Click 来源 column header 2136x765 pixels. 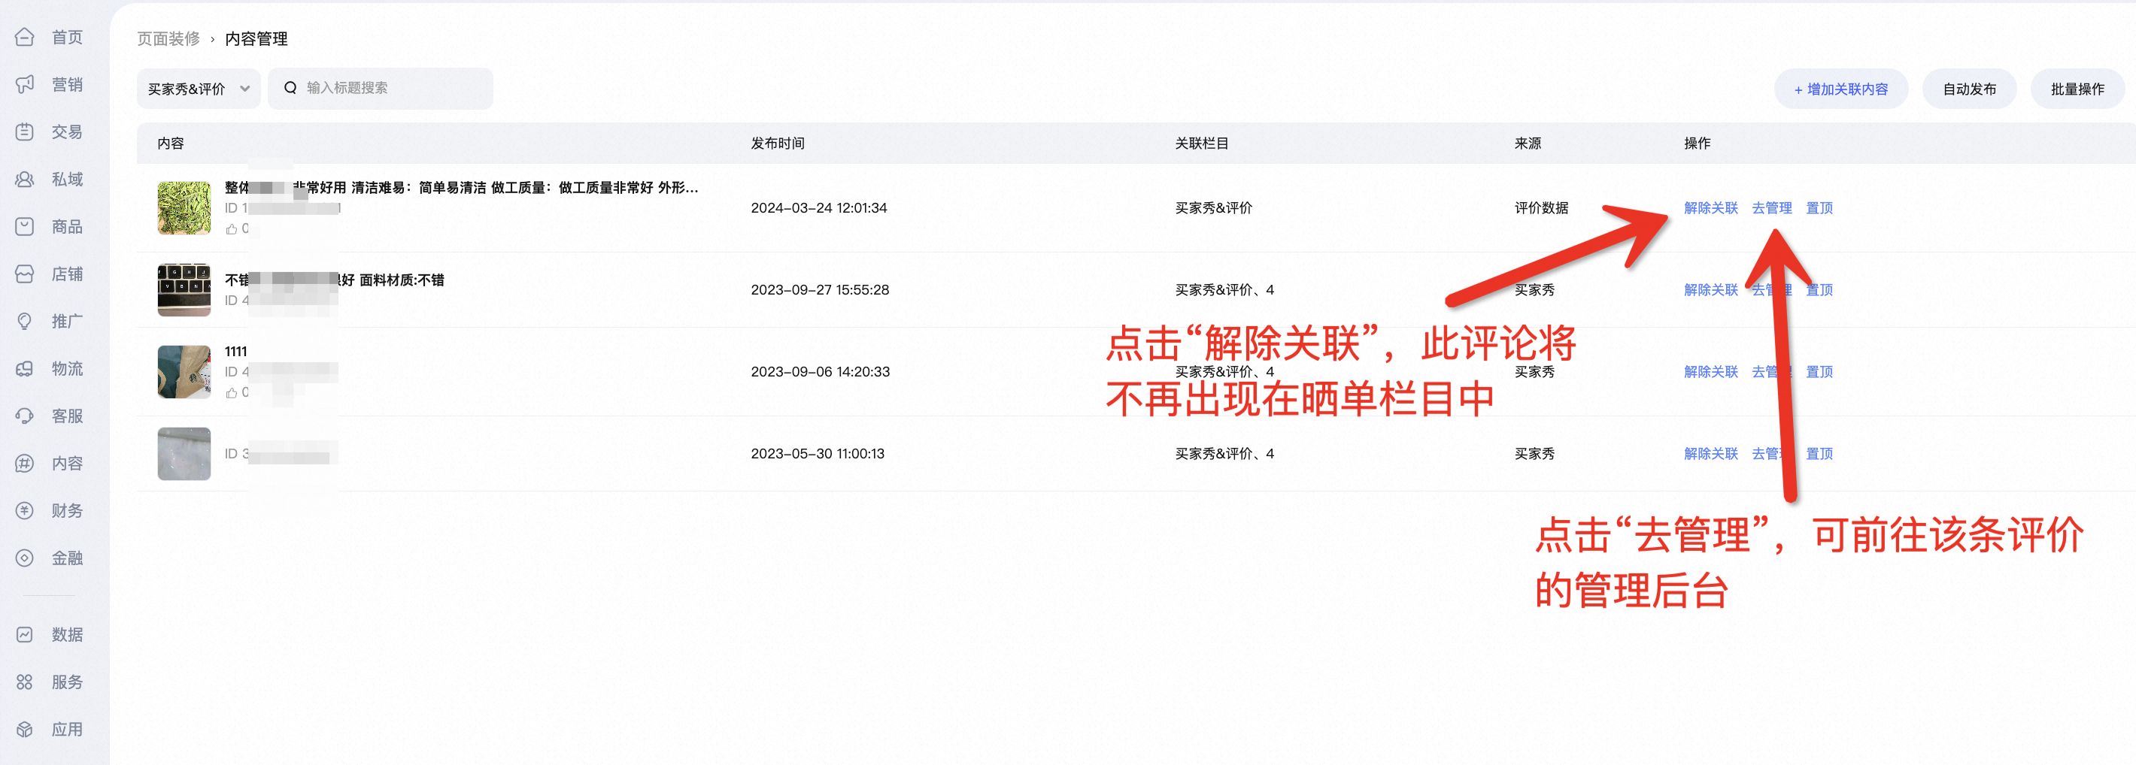tap(1528, 144)
